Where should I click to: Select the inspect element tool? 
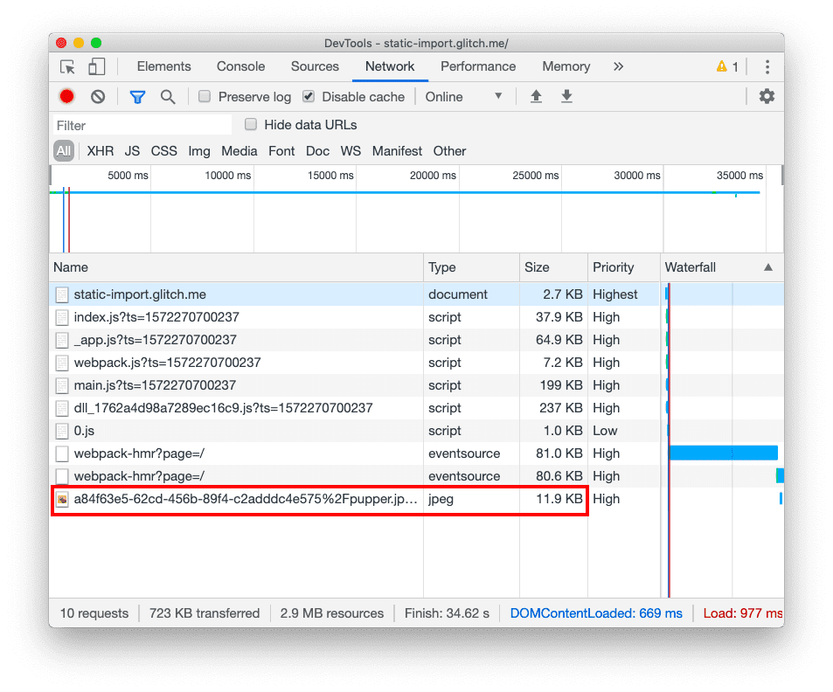tap(66, 66)
